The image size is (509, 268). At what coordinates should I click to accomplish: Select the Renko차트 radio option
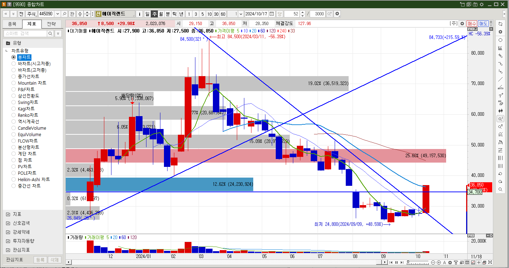coord(14,115)
